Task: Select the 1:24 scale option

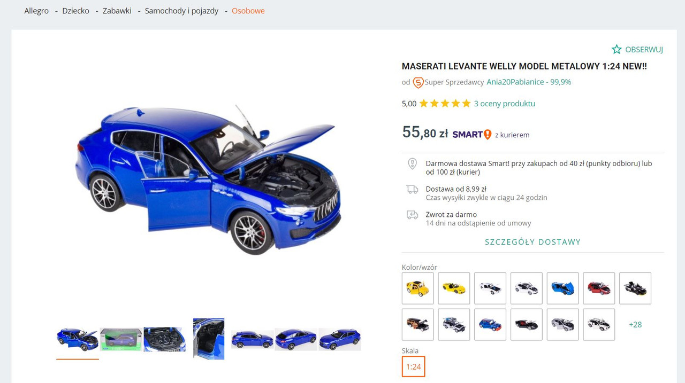Action: (x=413, y=366)
